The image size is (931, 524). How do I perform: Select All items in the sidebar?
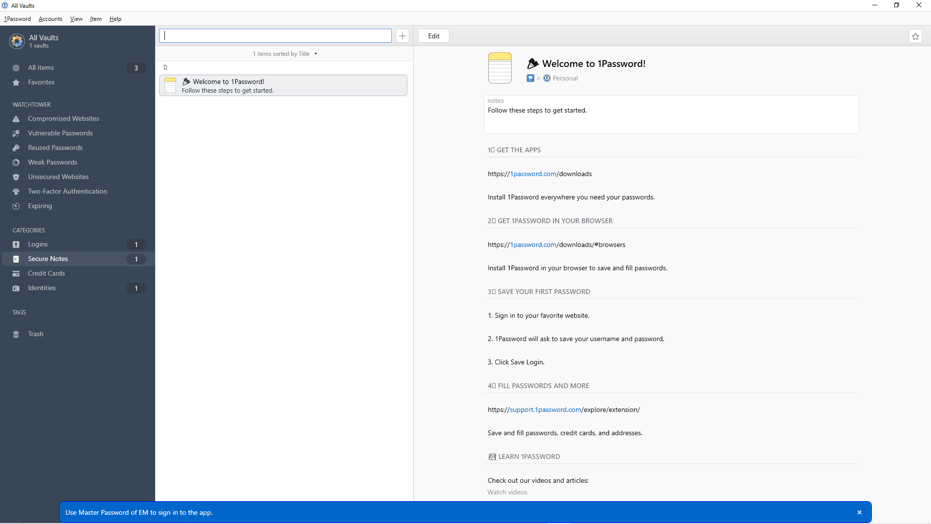coord(78,68)
